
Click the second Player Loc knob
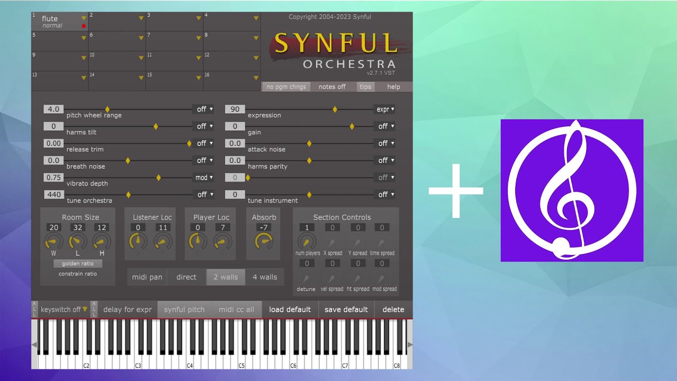coord(223,242)
